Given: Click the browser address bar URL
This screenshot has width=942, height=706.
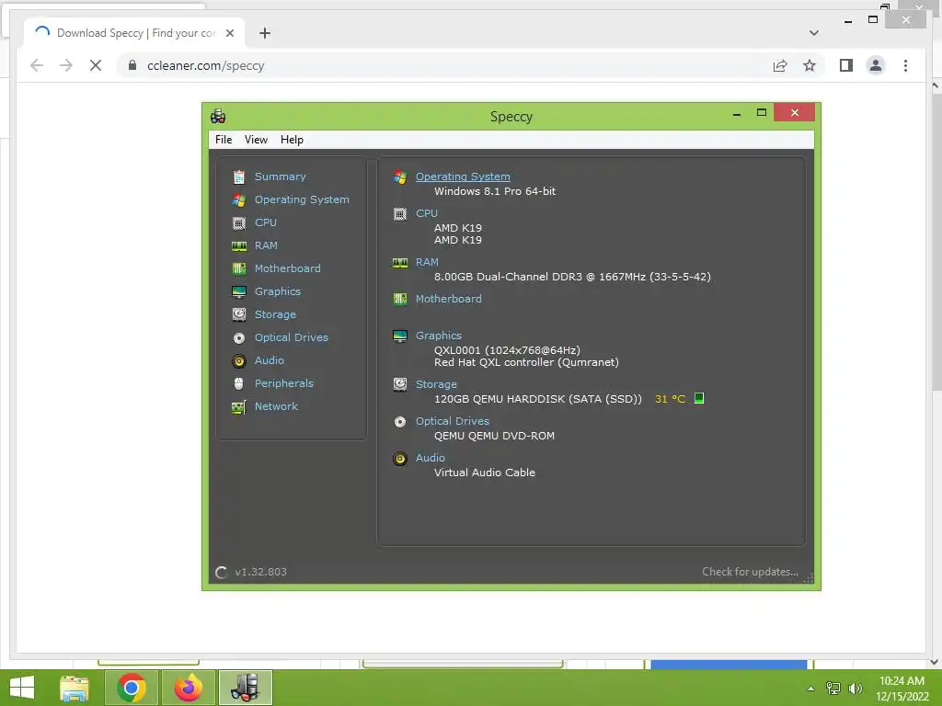Looking at the screenshot, I should (x=205, y=65).
